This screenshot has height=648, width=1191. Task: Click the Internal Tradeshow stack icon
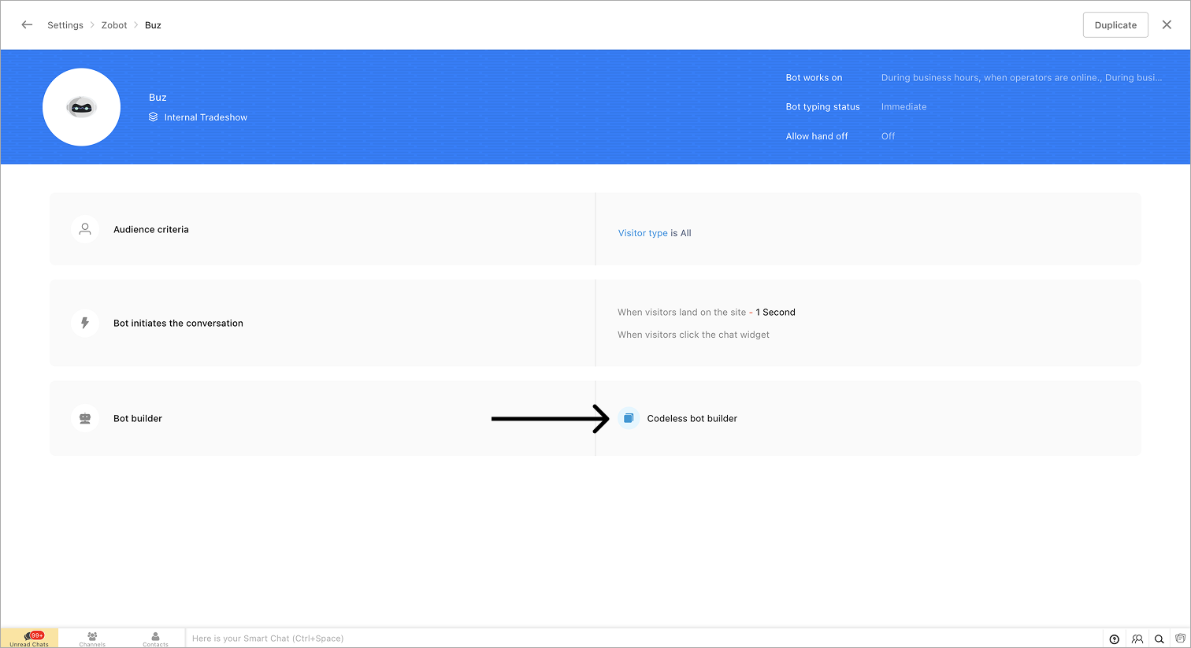[x=154, y=117]
